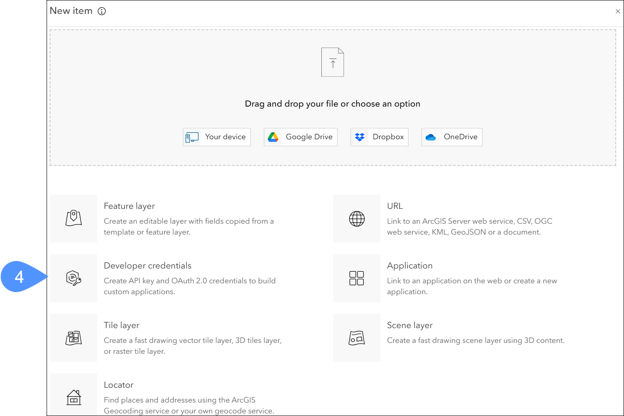
Task: Close the New item dialog
Action: pos(617,11)
